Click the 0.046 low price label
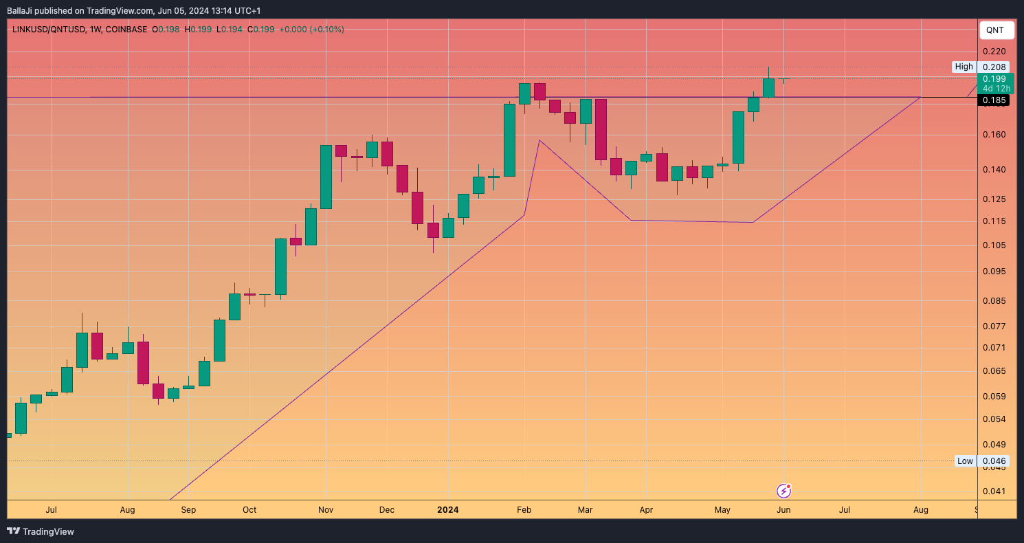Screen dimensions: 1024x543 [x=994, y=461]
